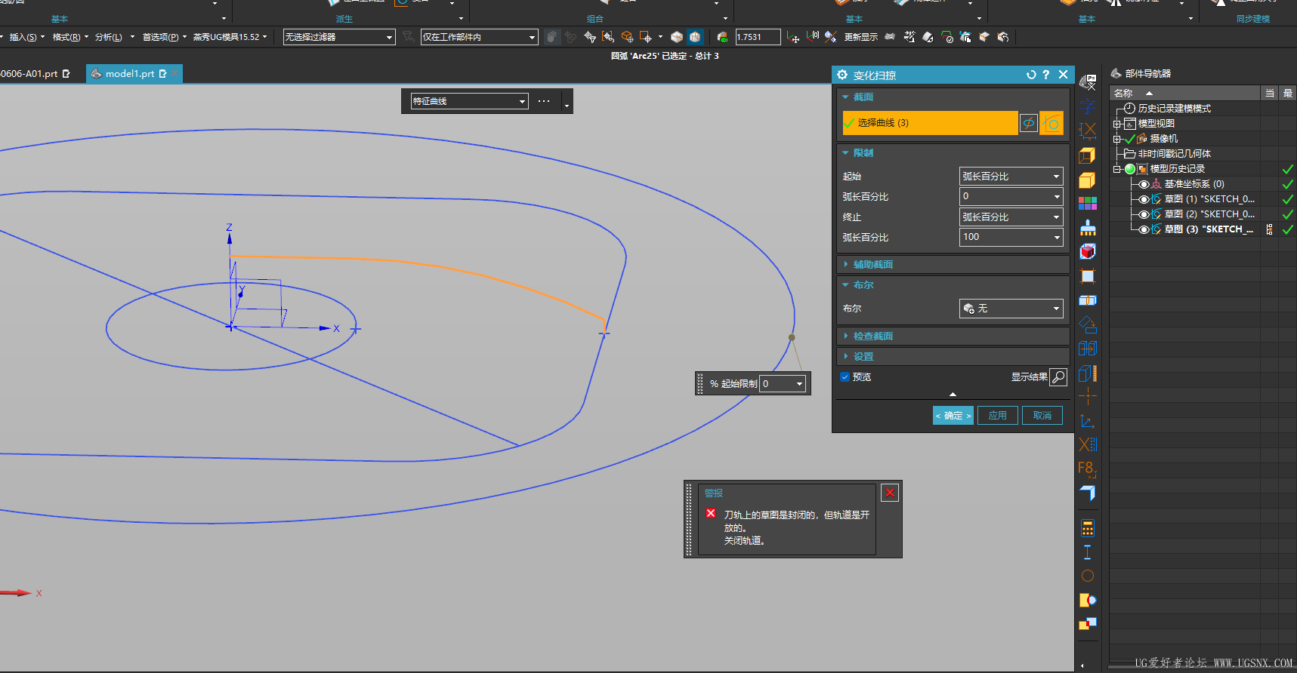Reset the 变化扫掠 dialog
1297x673 pixels.
click(1031, 75)
